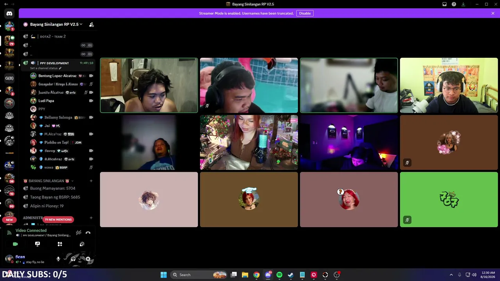Mute the microphone in the user panel
Image resolution: width=500 pixels, height=281 pixels.
click(58, 259)
